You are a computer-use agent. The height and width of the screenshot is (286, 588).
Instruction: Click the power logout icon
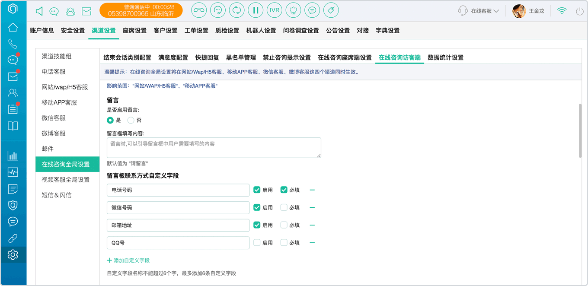pos(579,11)
